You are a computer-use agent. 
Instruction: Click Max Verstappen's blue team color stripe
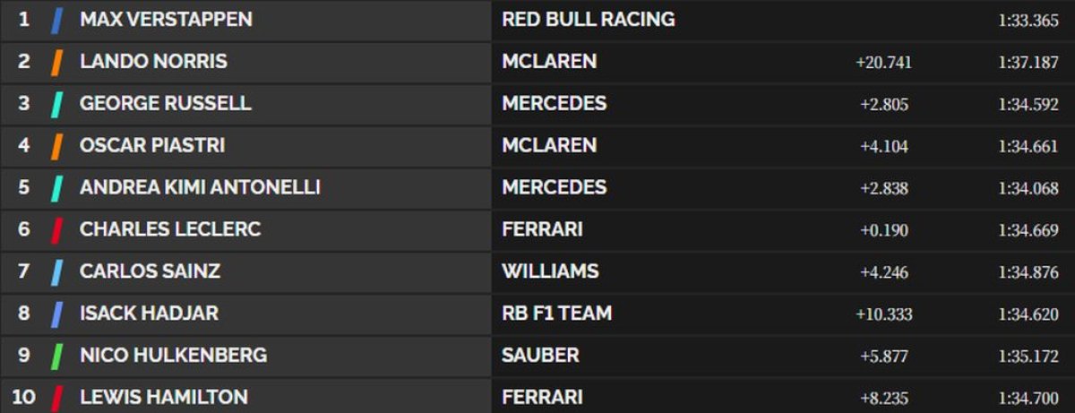(x=56, y=20)
